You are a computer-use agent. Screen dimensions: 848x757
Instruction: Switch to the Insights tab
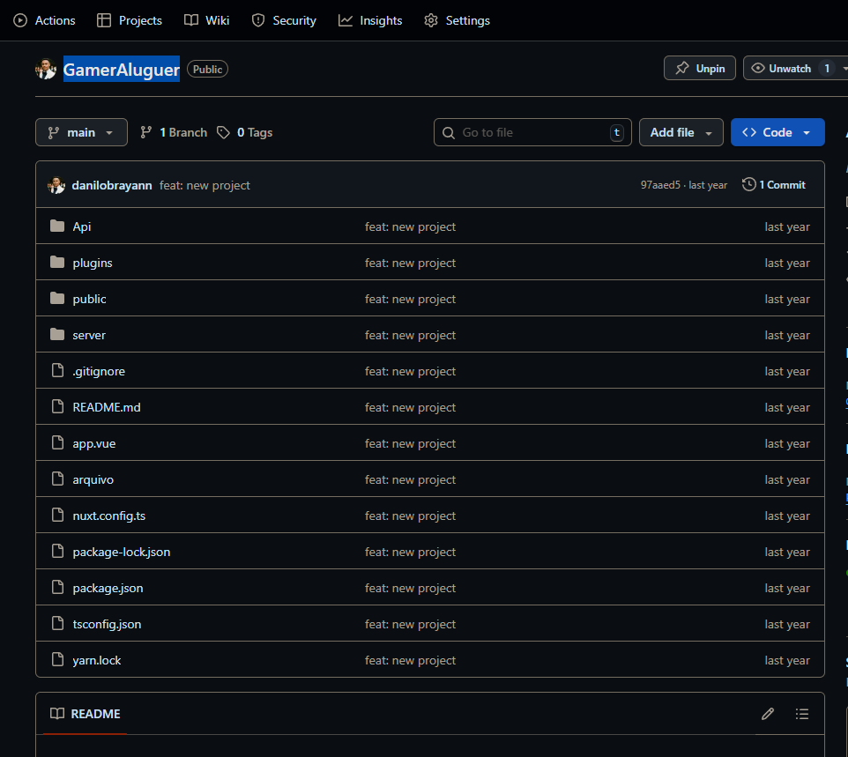[x=370, y=20]
